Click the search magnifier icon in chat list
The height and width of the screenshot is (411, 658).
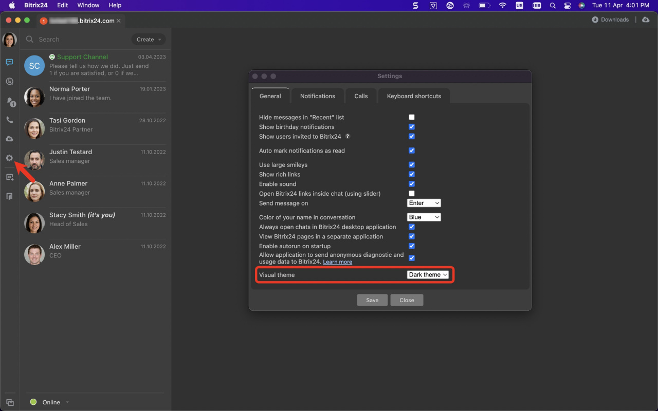pos(30,40)
